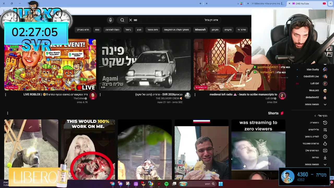This screenshot has height=188, width=334.
Task: Open the dog short thumbnail
Action: [31, 150]
